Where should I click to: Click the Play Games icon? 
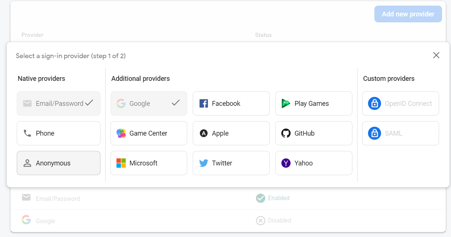(286, 104)
